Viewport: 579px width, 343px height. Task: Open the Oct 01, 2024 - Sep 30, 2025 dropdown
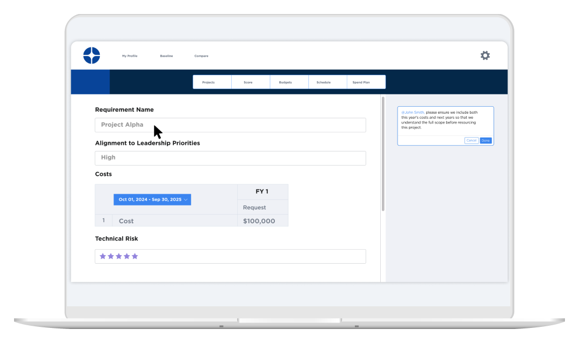(x=152, y=199)
